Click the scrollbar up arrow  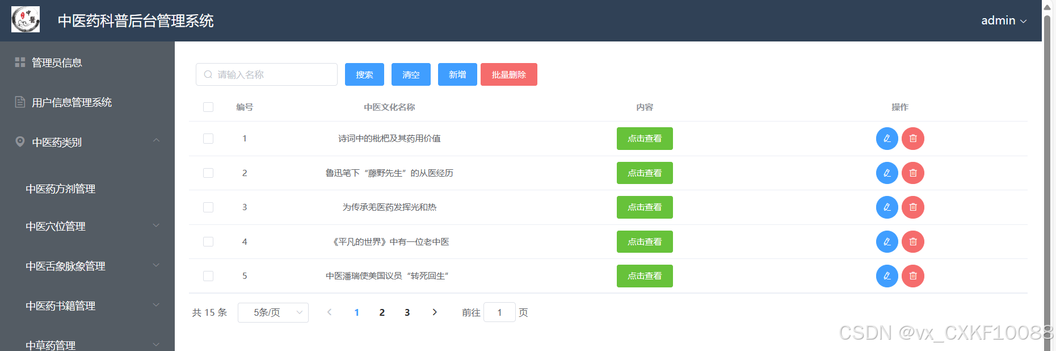pos(1047,7)
